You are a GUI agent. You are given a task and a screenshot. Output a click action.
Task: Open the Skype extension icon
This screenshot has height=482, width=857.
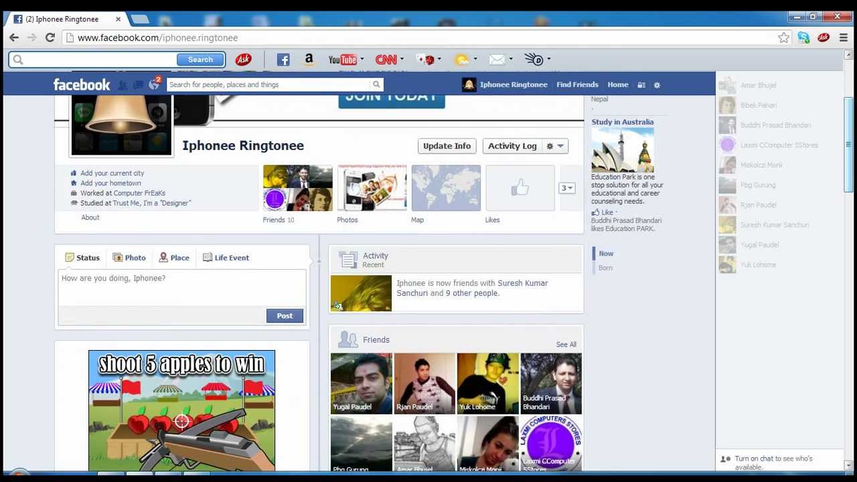click(x=803, y=37)
